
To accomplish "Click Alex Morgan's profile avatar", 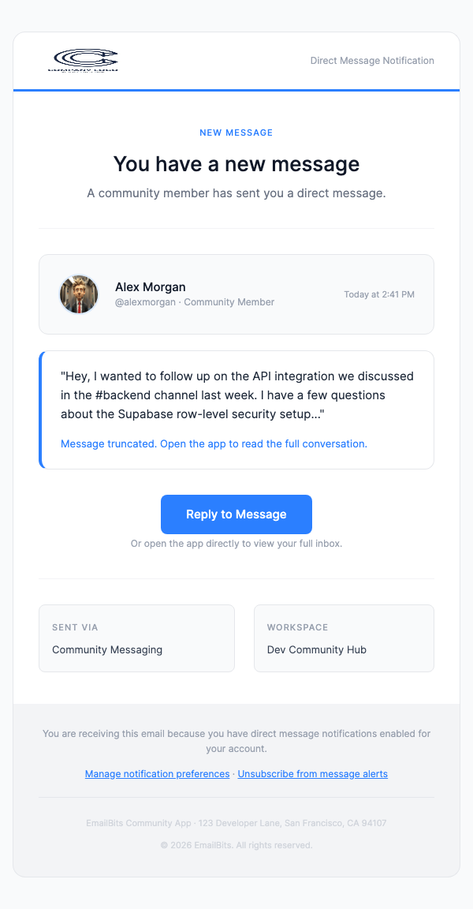I will coord(79,294).
